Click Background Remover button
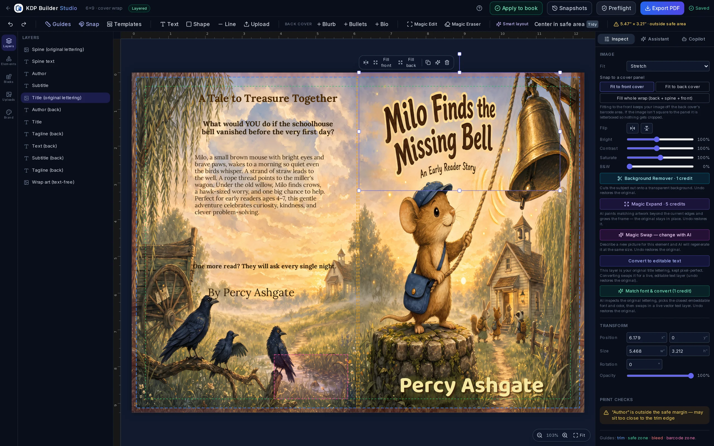Viewport: 714px width, 446px height. (654, 178)
